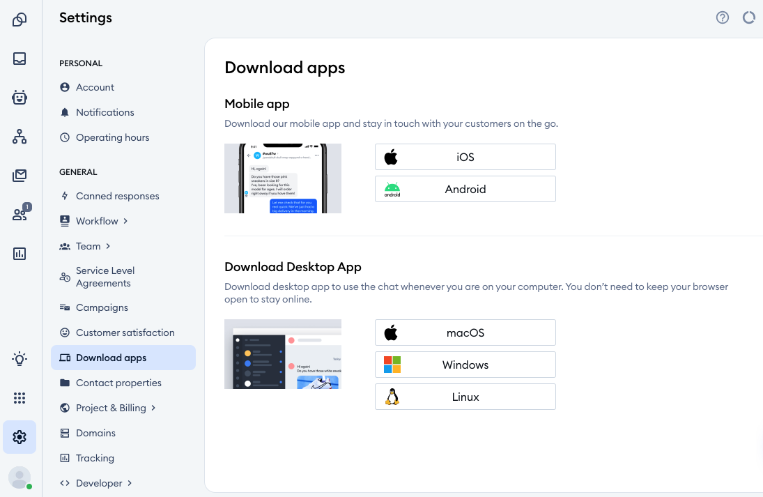Click the tips lightbulb icon

tap(19, 358)
